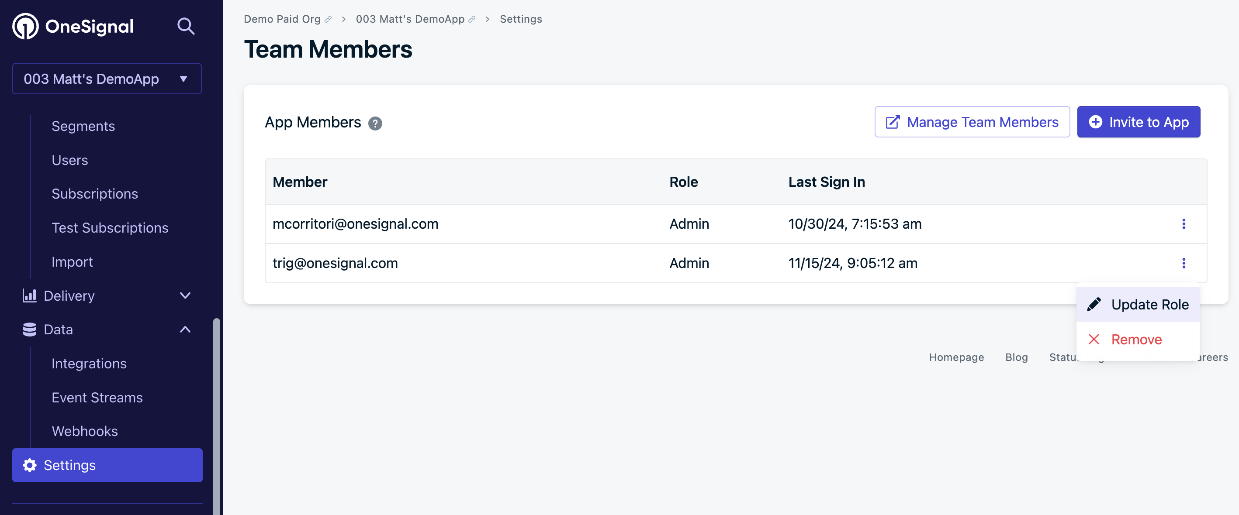Image resolution: width=1239 pixels, height=515 pixels.
Task: Click the OneSignal logo
Action: pyautogui.click(x=73, y=26)
